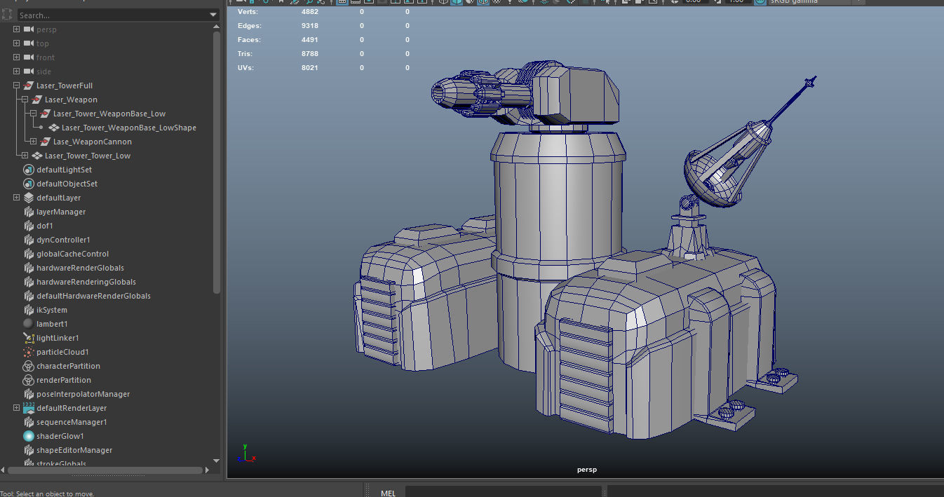Screen dimensions: 944x497
Task: Select the ikSystem node
Action: pos(52,310)
